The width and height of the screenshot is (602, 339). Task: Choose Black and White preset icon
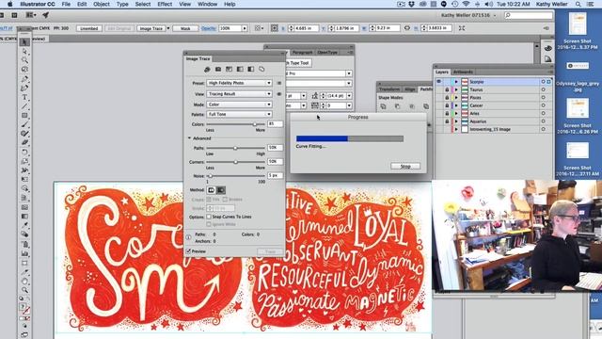(x=251, y=69)
